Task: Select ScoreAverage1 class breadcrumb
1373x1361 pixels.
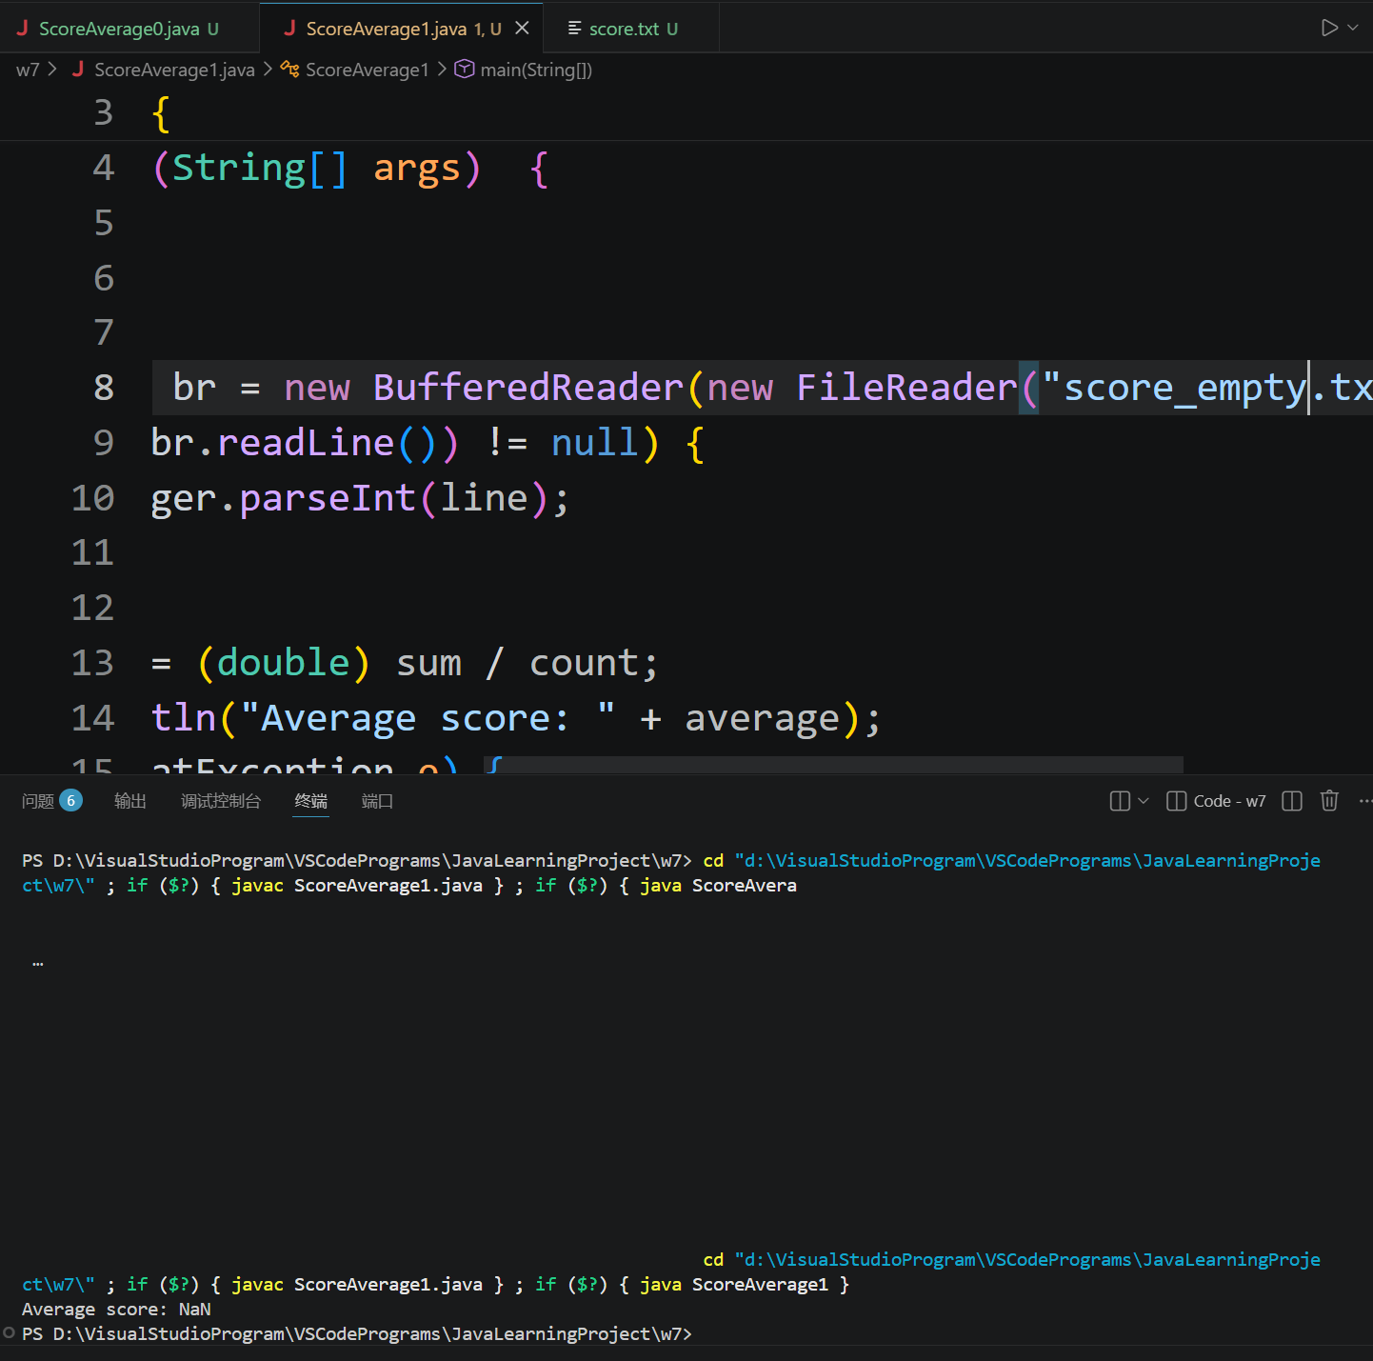Action: pos(367,70)
